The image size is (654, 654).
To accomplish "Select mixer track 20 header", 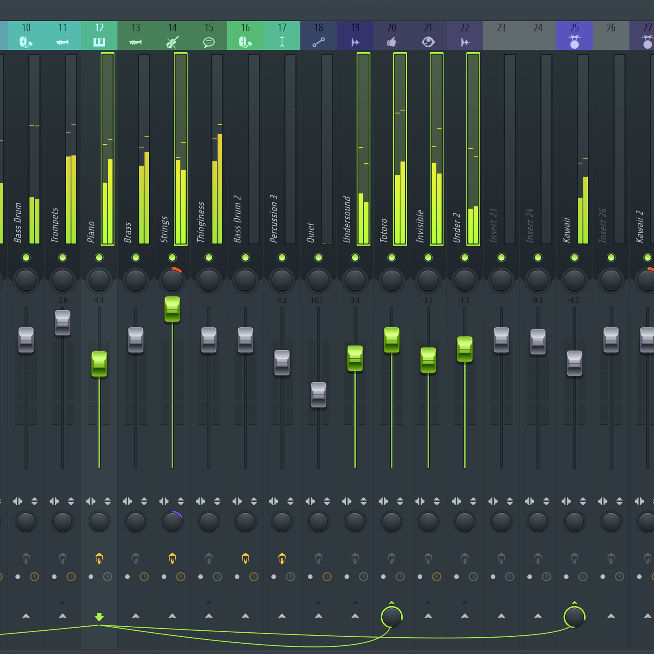I will pyautogui.click(x=392, y=36).
